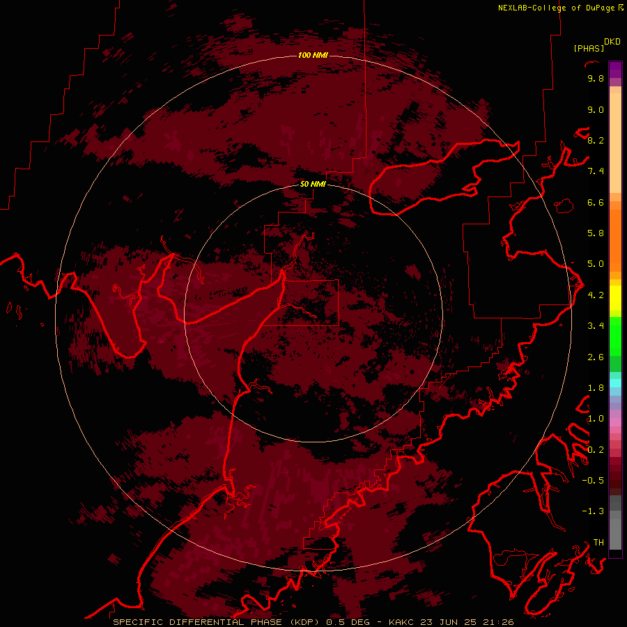Click the 4.2 scale value
This screenshot has height=627, width=627.
pos(596,295)
